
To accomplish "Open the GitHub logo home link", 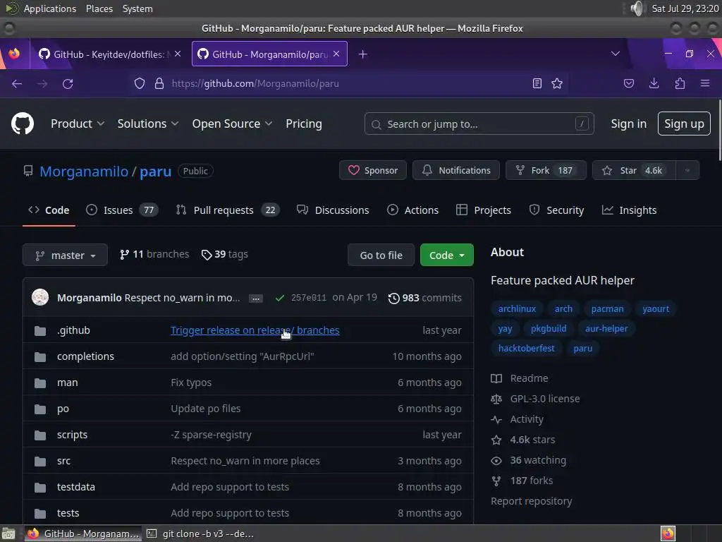I will tap(23, 124).
